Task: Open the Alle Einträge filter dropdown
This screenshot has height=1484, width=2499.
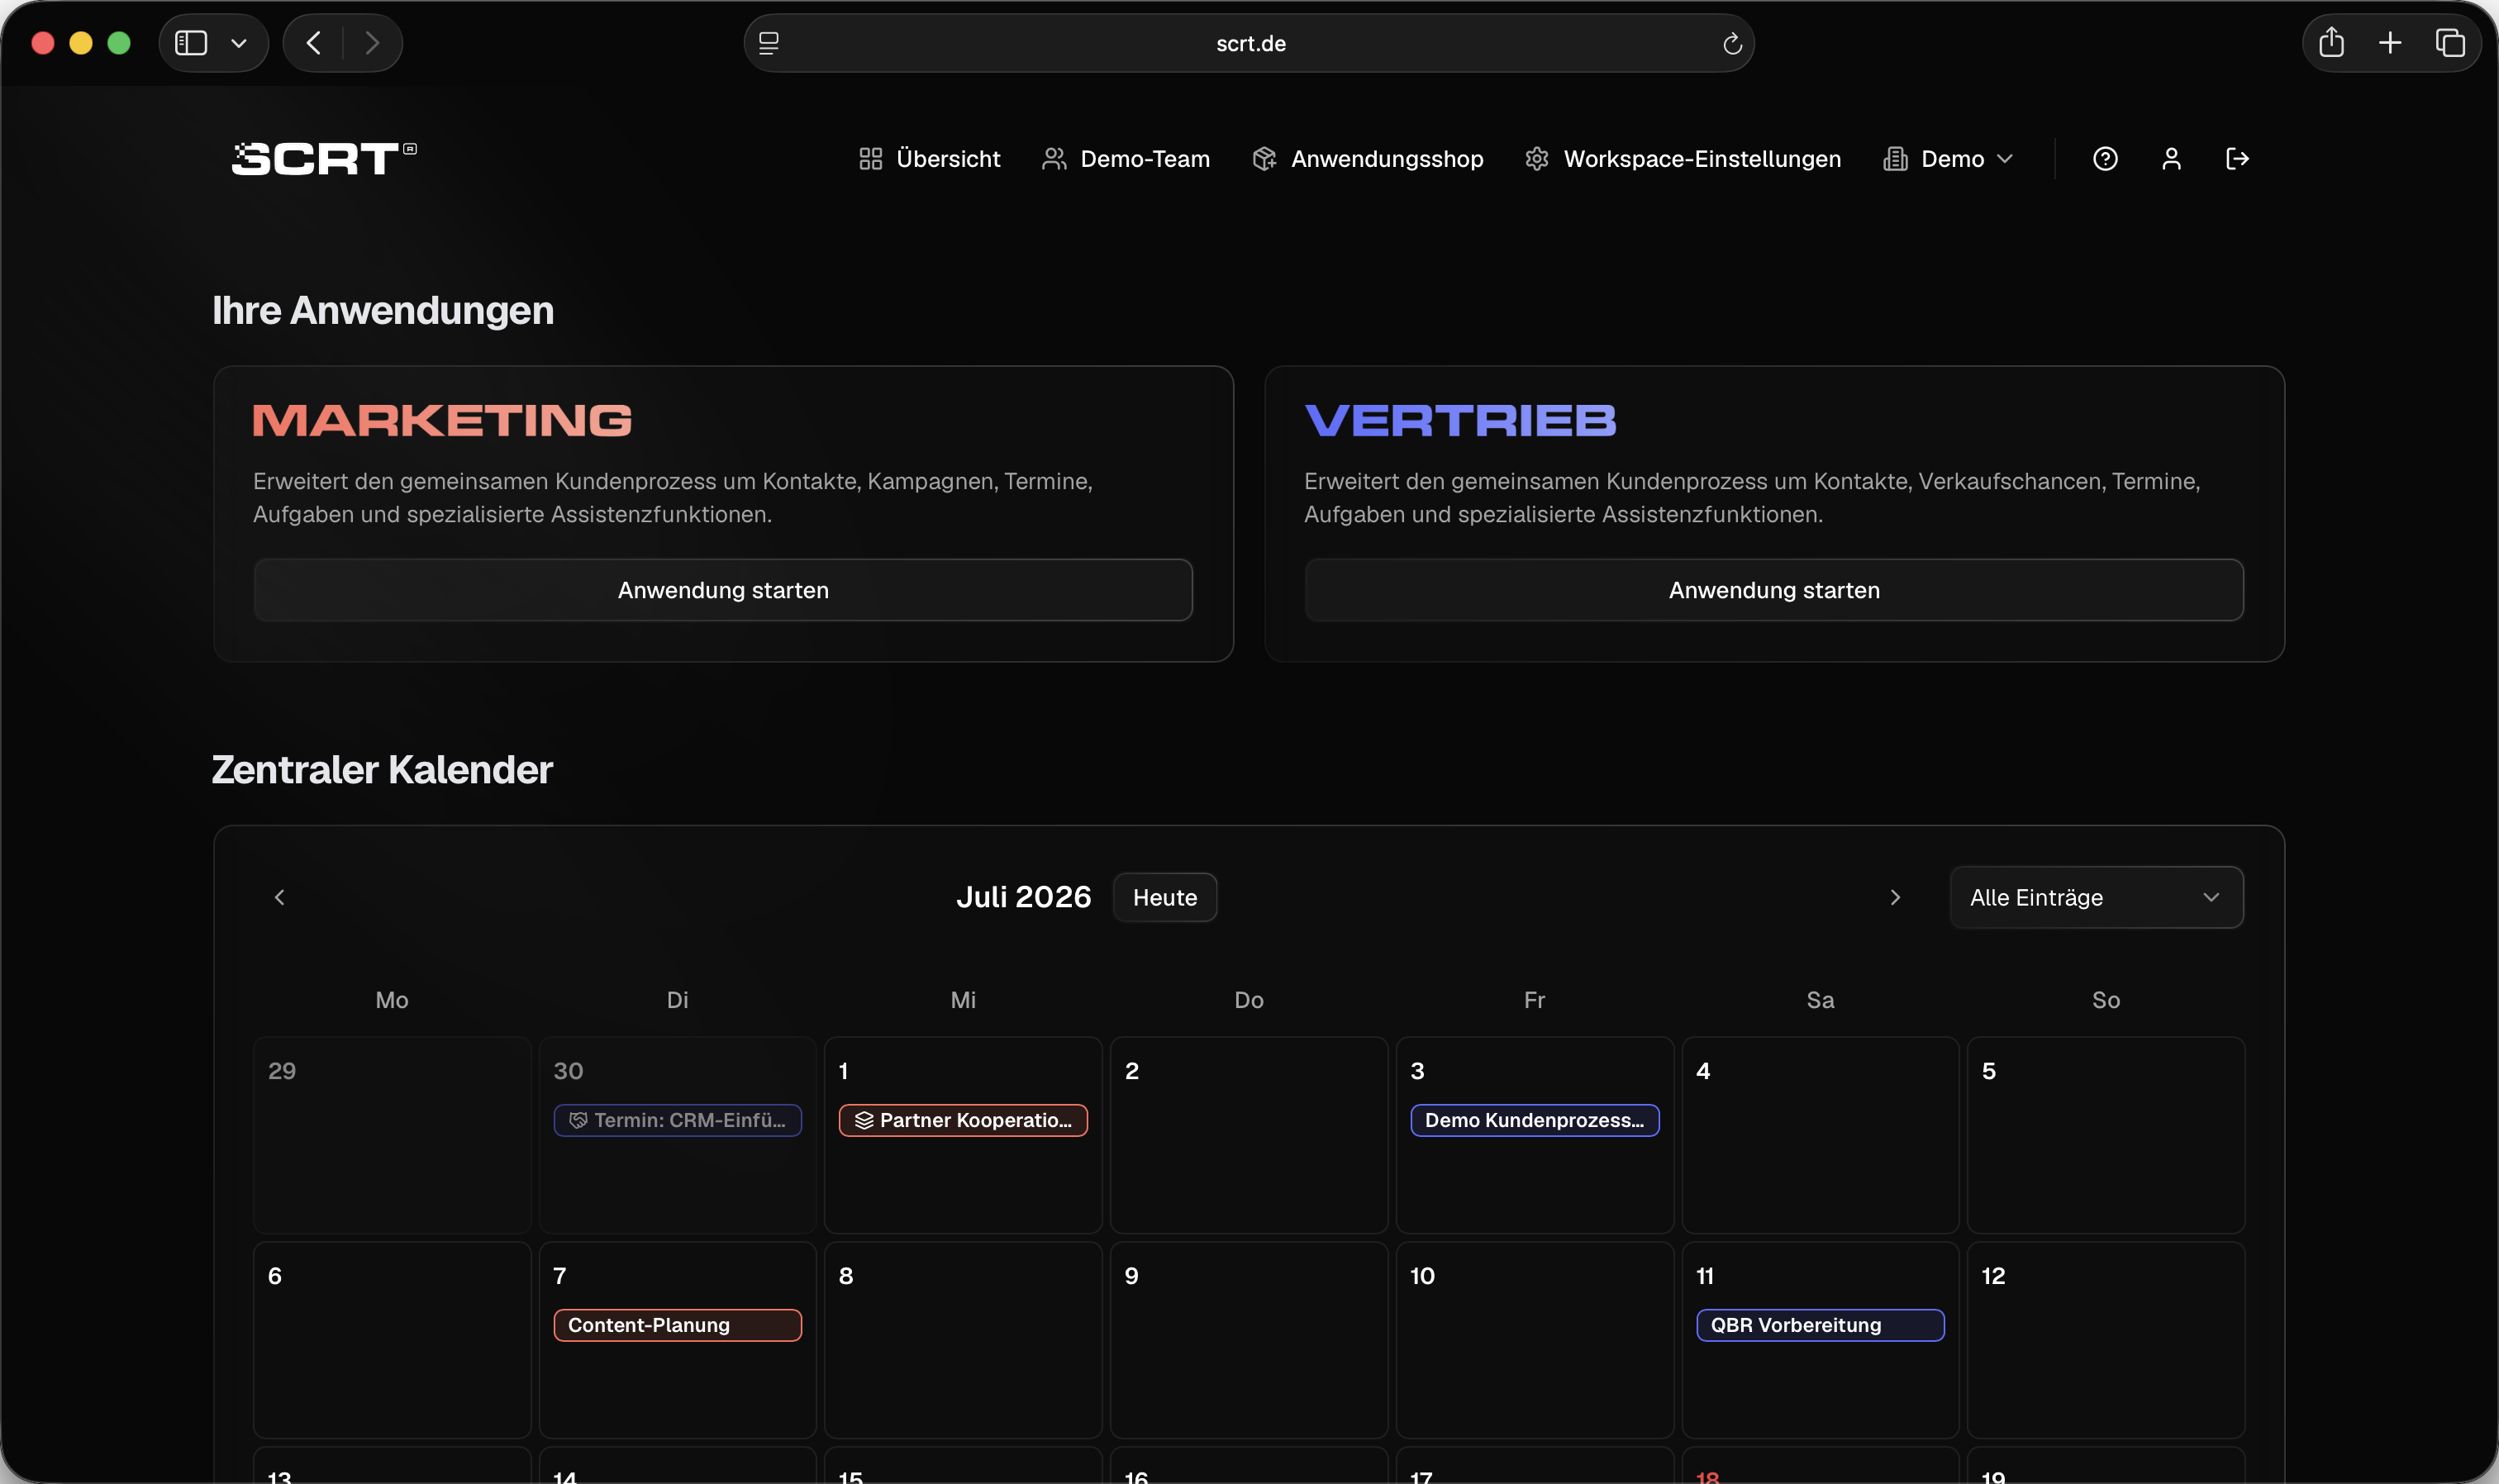Action: (2096, 897)
